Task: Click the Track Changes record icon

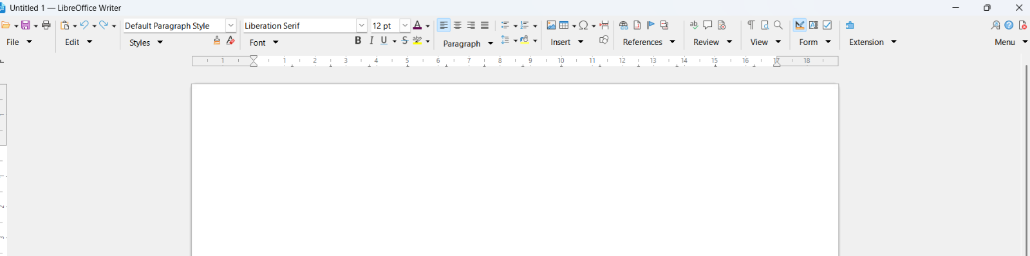Action: [x=722, y=26]
